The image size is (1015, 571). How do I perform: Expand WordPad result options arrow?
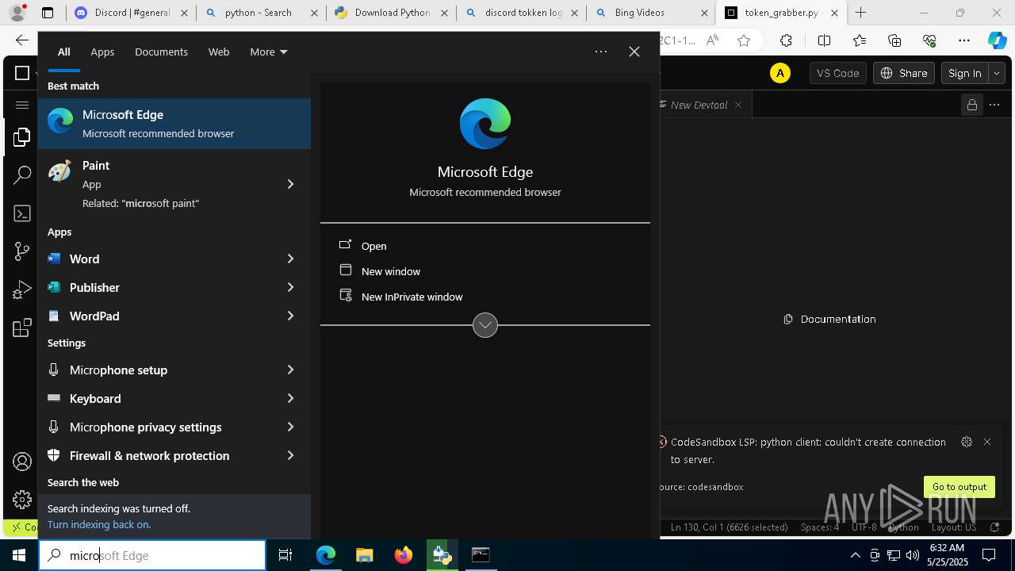click(x=290, y=316)
